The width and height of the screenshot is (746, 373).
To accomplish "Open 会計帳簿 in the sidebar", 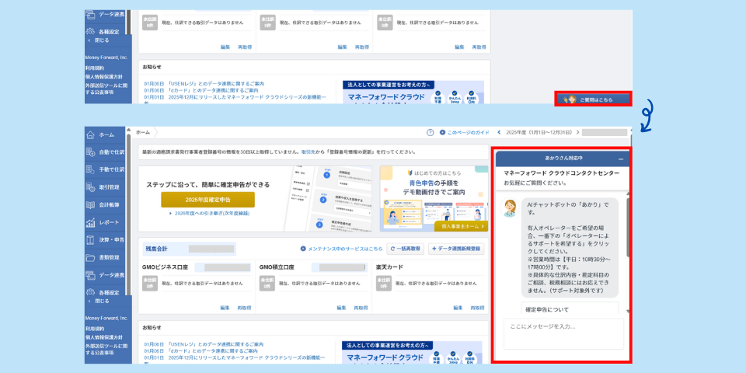I will [105, 205].
